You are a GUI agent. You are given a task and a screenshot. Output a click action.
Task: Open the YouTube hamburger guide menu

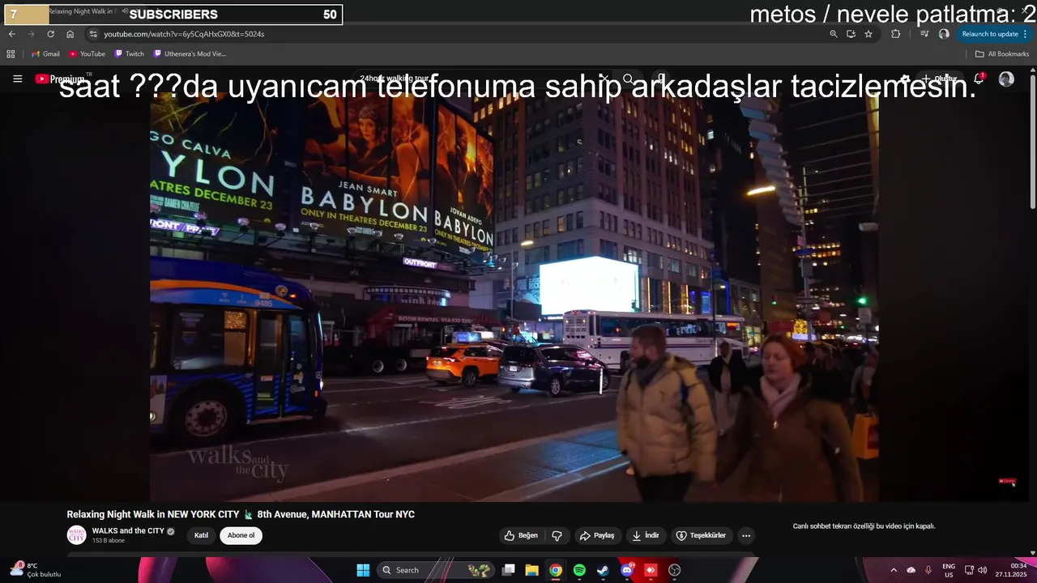18,79
